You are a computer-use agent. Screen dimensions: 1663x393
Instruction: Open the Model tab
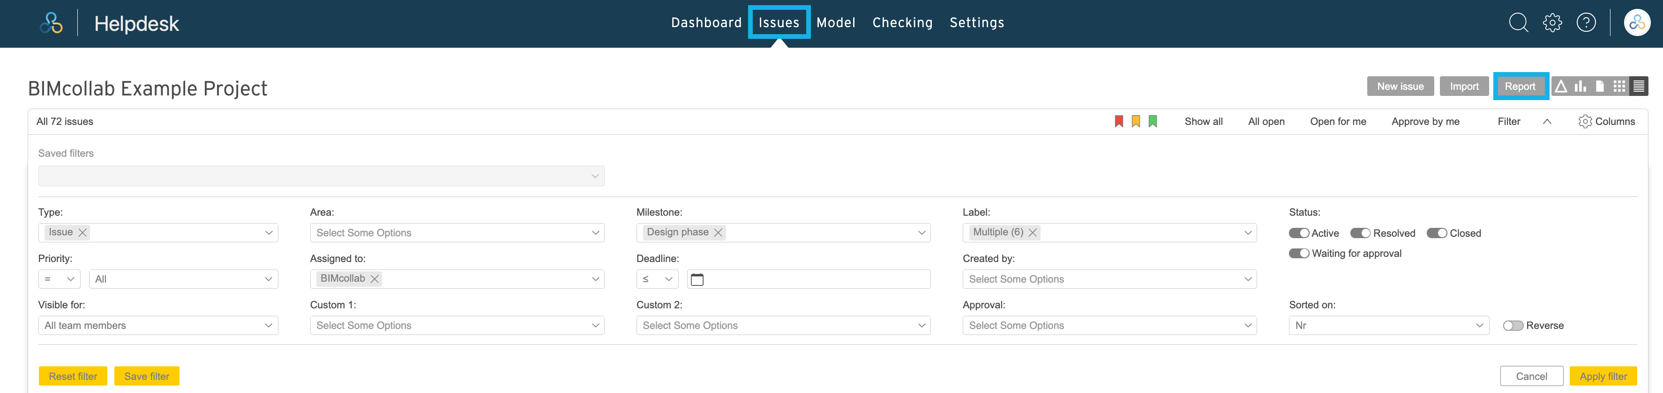[x=836, y=22]
